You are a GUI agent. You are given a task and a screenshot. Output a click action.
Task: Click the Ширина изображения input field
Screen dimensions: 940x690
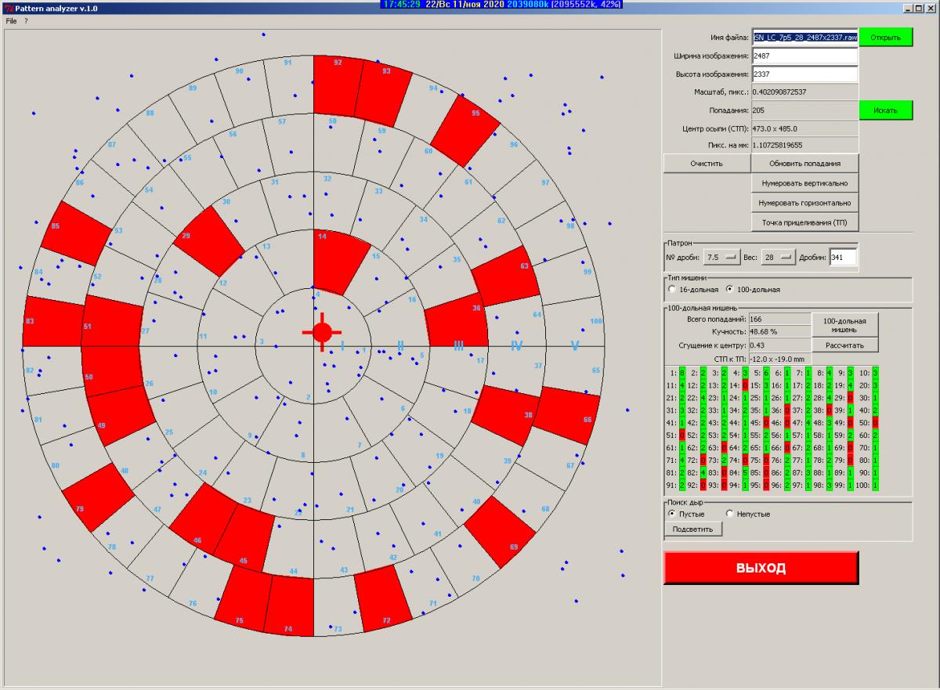click(x=804, y=56)
